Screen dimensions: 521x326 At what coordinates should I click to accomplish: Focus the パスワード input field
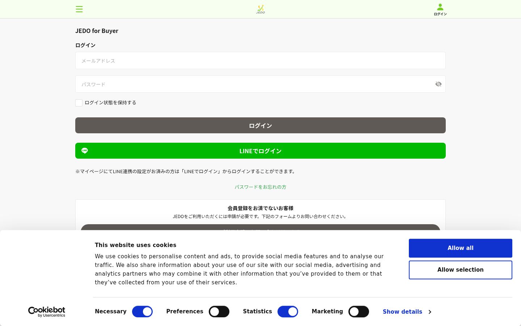pos(260,84)
